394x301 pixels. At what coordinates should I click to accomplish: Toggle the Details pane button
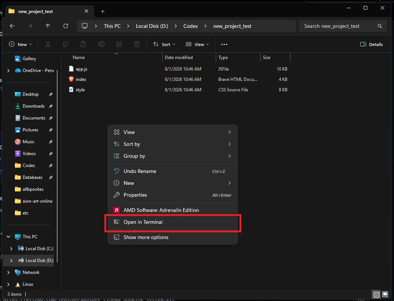click(371, 45)
